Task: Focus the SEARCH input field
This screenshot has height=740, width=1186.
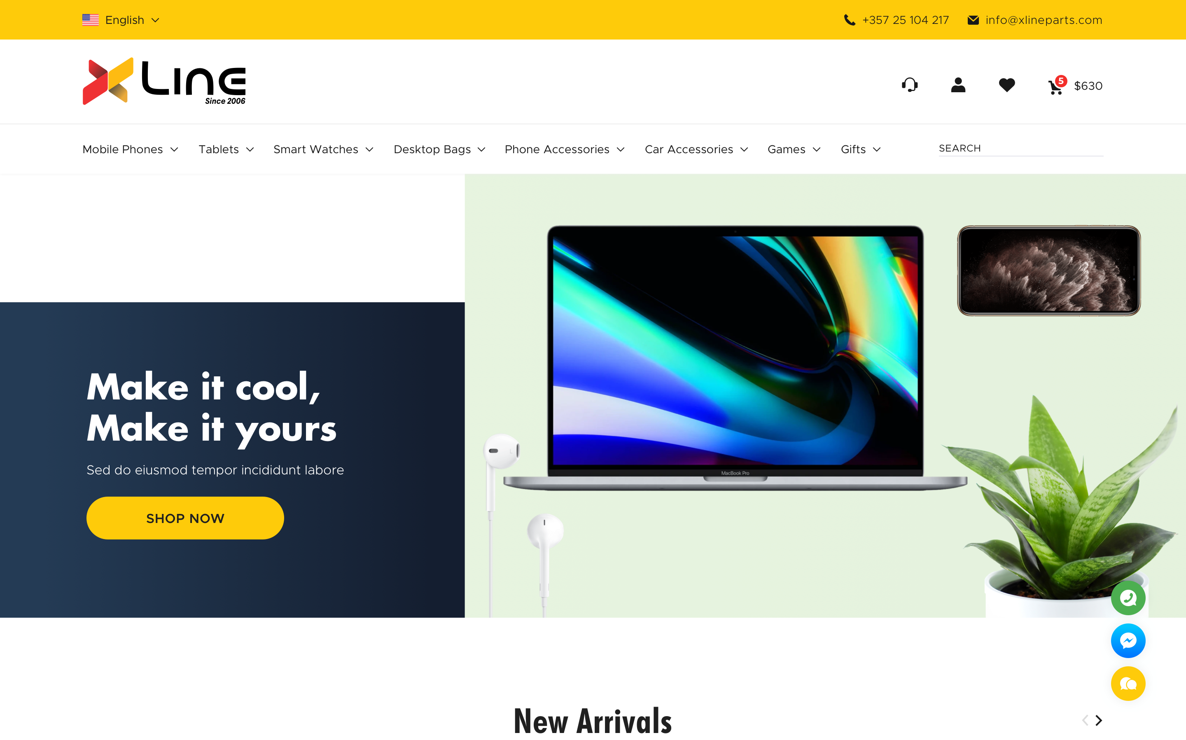Action: click(1020, 148)
